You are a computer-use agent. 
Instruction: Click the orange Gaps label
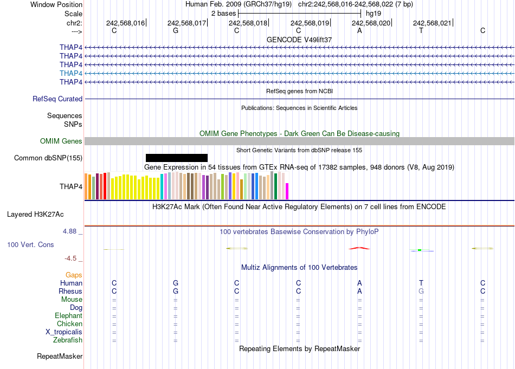(74, 275)
